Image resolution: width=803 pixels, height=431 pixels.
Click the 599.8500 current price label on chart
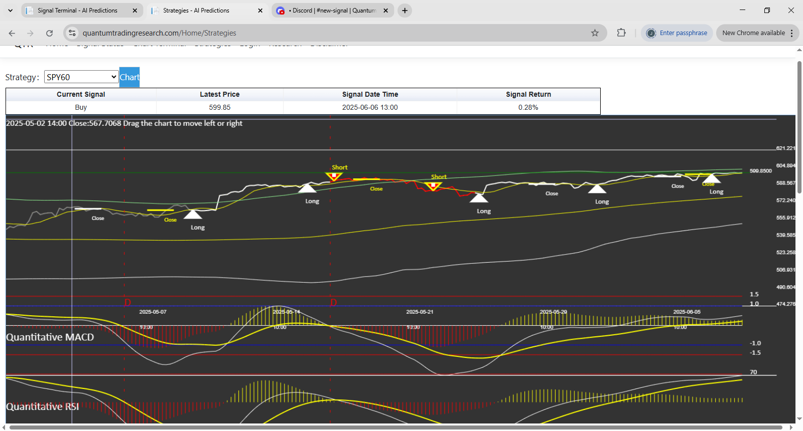tap(760, 171)
